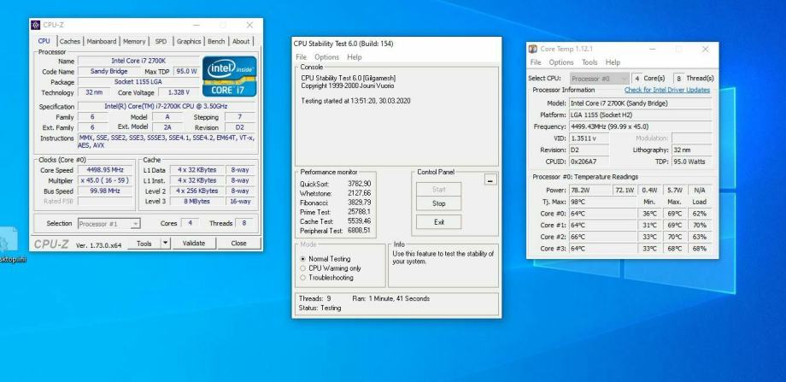This screenshot has height=382, width=786.
Task: Click Check for Intel Driver Updates link
Action: [666, 90]
